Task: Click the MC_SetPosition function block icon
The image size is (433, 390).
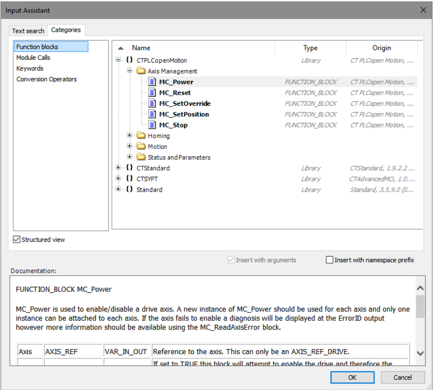Action: click(152, 114)
